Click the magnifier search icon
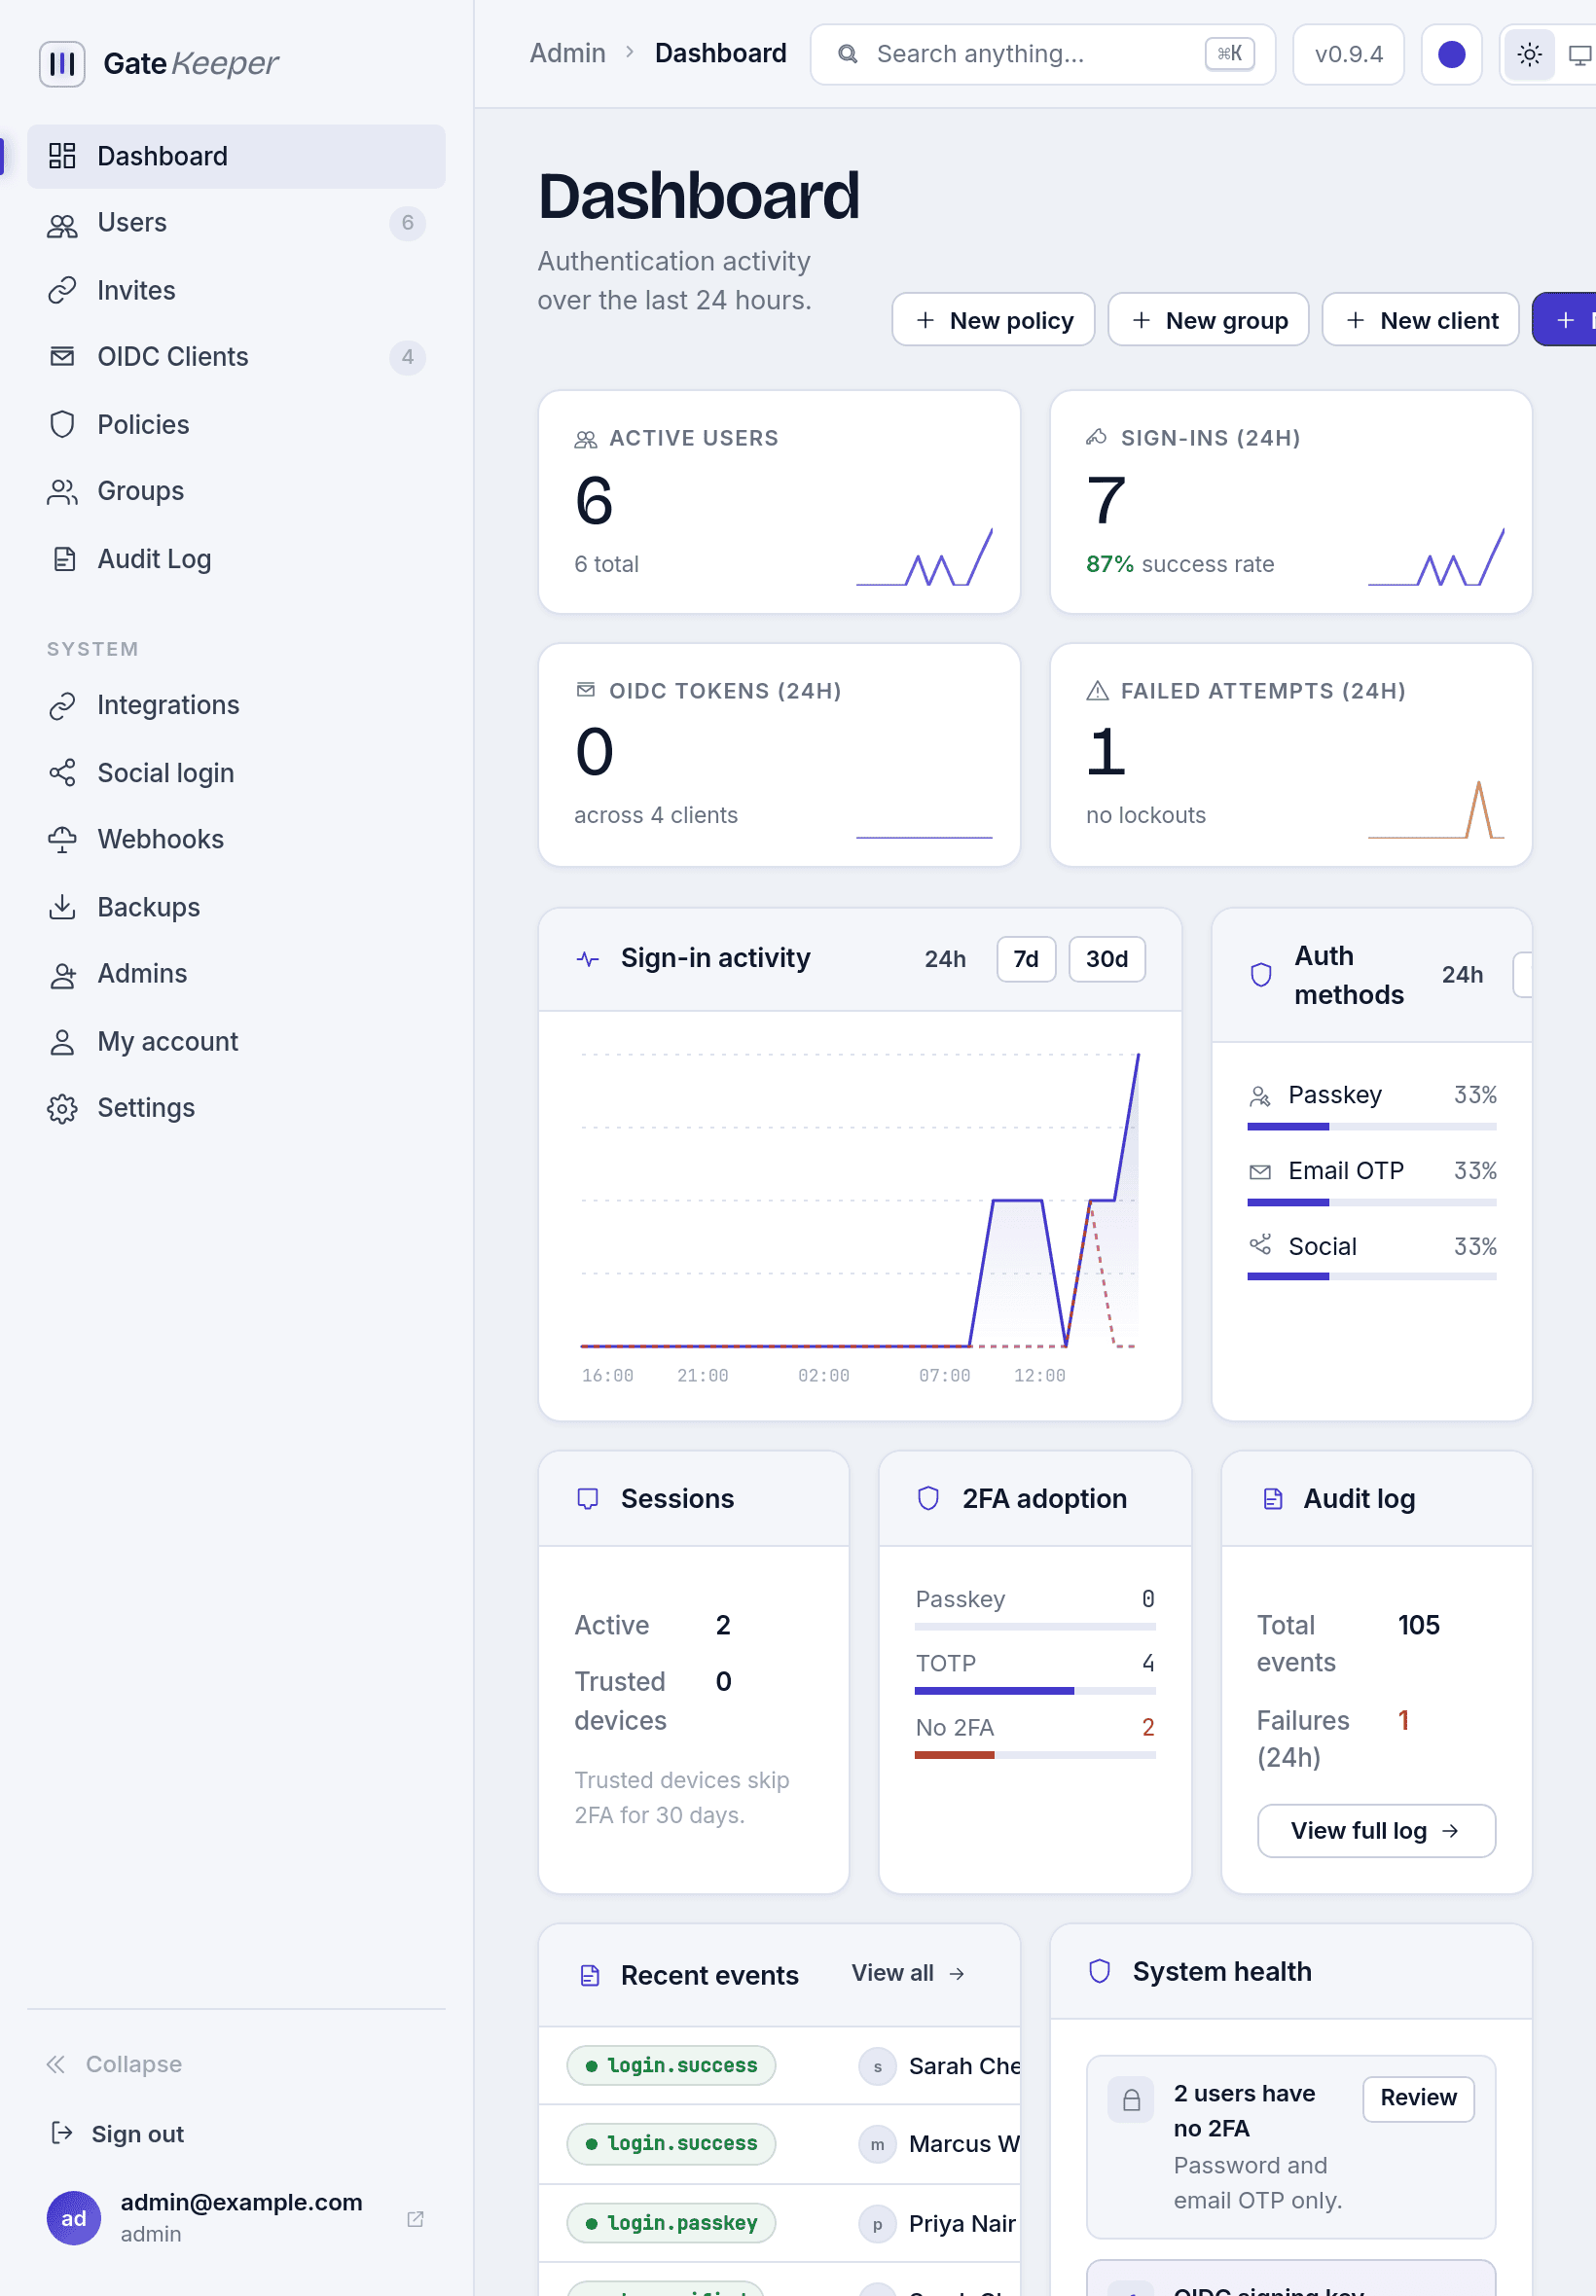Screen dimensions: 1596x2296 (x=848, y=54)
